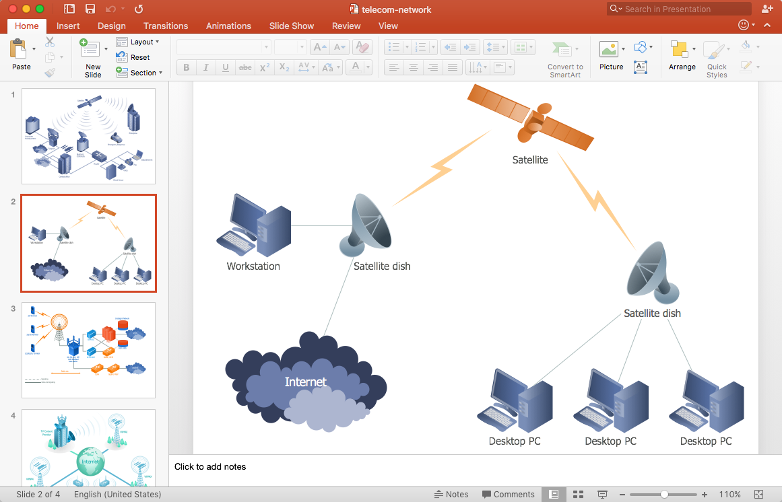This screenshot has width=782, height=502.
Task: Open Slide Sorter view in status bar
Action: pos(578,495)
